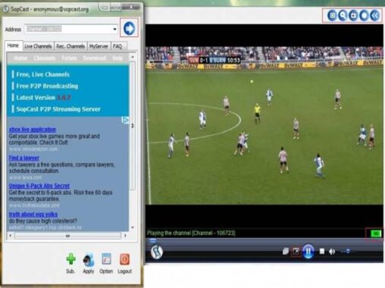Open the SopCast P2P Streaming Server link
This screenshot has height=288, width=385.
(58, 109)
